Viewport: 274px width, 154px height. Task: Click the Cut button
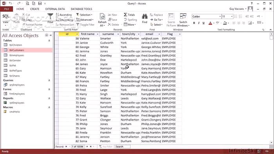(26, 15)
